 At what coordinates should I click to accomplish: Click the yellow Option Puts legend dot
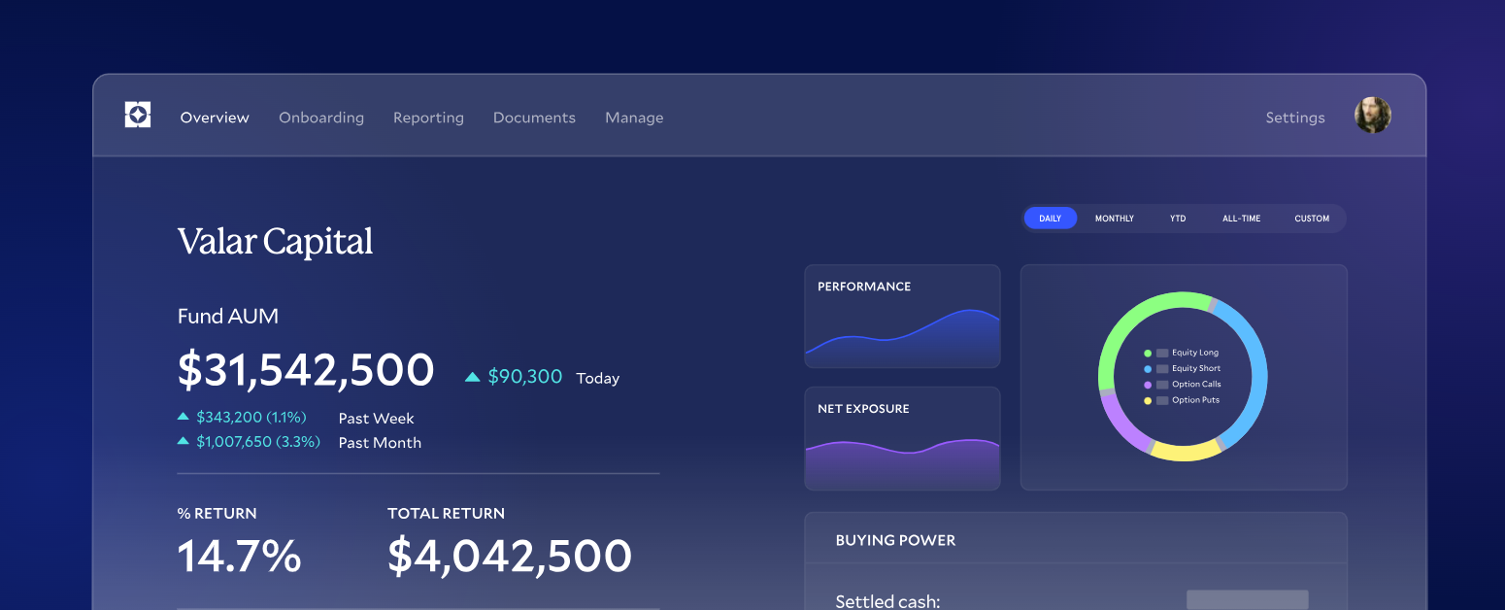point(1148,399)
